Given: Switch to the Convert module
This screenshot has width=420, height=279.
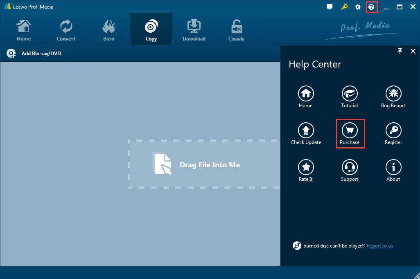Looking at the screenshot, I should tap(66, 30).
